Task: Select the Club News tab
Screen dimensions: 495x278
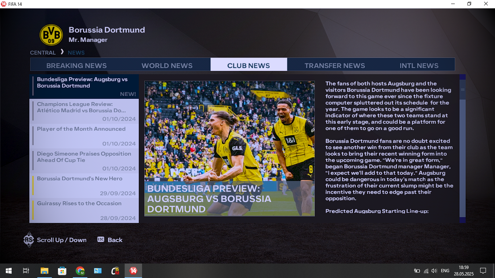Action: pos(249,64)
